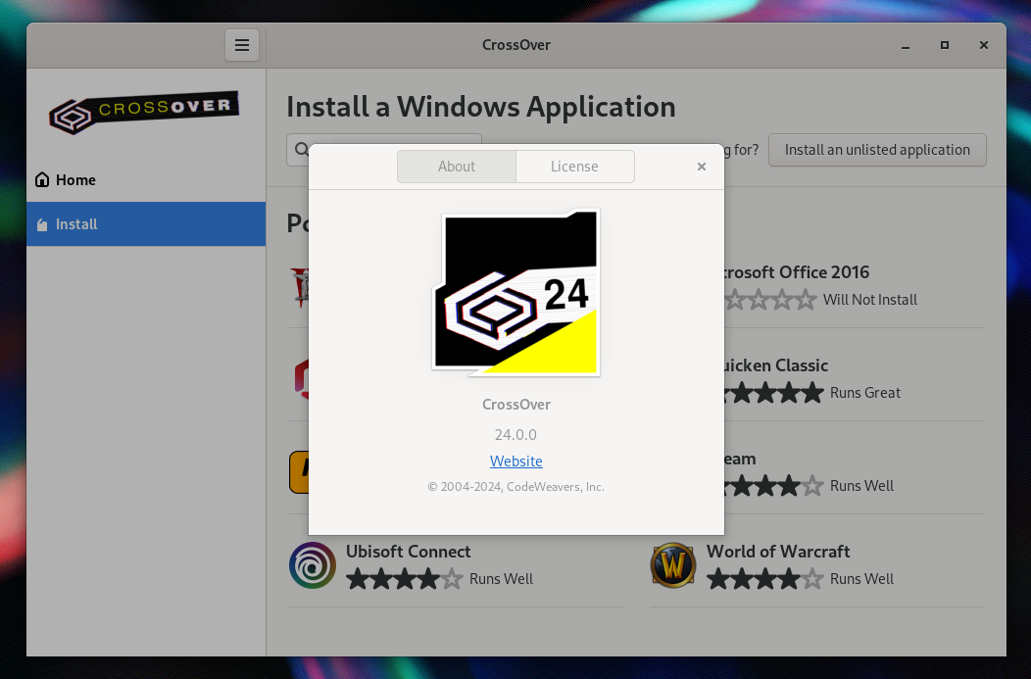Viewport: 1031px width, 679px height.
Task: Open the hamburger menu in the header bar
Action: point(242,45)
